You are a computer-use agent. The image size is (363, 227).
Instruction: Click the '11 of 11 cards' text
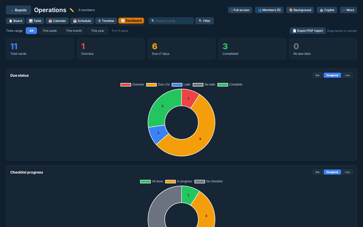(120, 31)
